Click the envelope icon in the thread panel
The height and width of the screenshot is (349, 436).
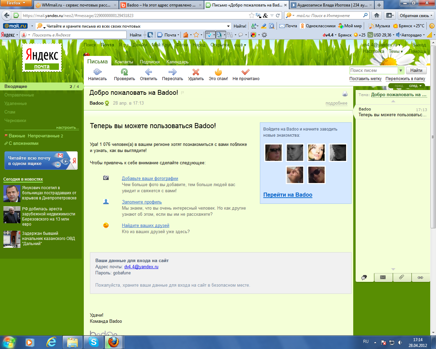383,277
